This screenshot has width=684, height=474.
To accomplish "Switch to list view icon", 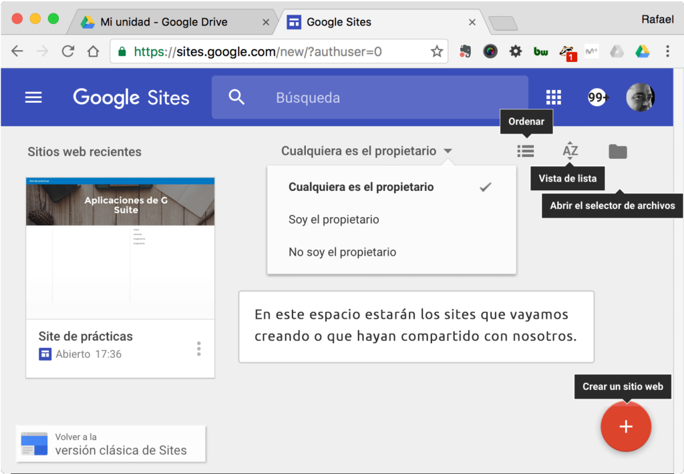I will tap(526, 152).
